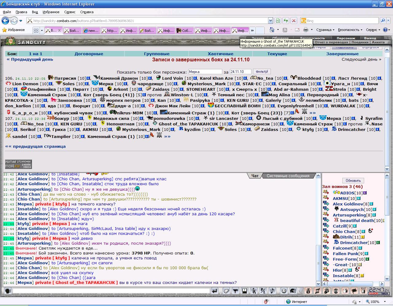Open the Безопасность dropdown menu

(350, 30)
